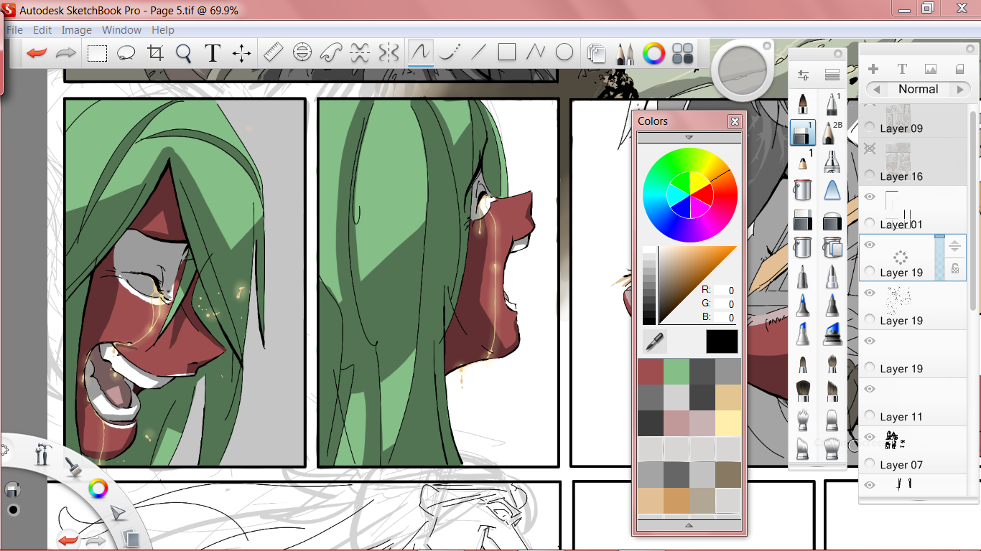Select the Rectangular marquee selection tool
The height and width of the screenshot is (551, 981).
98,53
